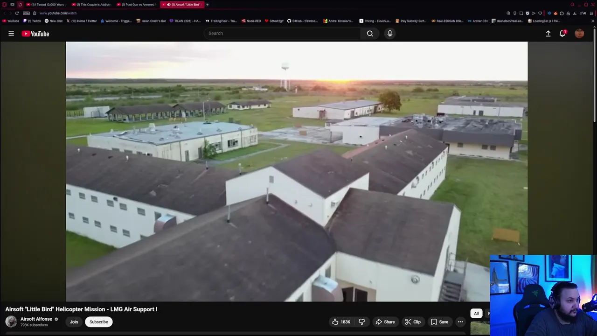Image resolution: width=597 pixels, height=336 pixels.
Task: Click the zoom magnifier icon in address bar
Action: 508,13
